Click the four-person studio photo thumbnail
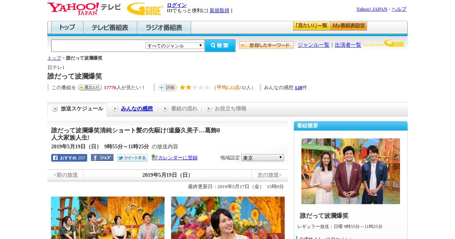455x239 pixels. pyautogui.click(x=108, y=218)
